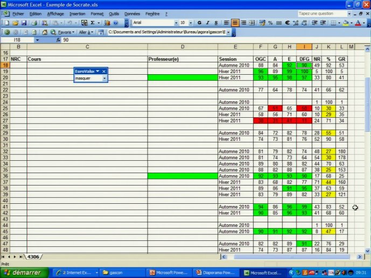Increase decimal places icon
The image size is (371, 278).
pyautogui.click(x=296, y=23)
